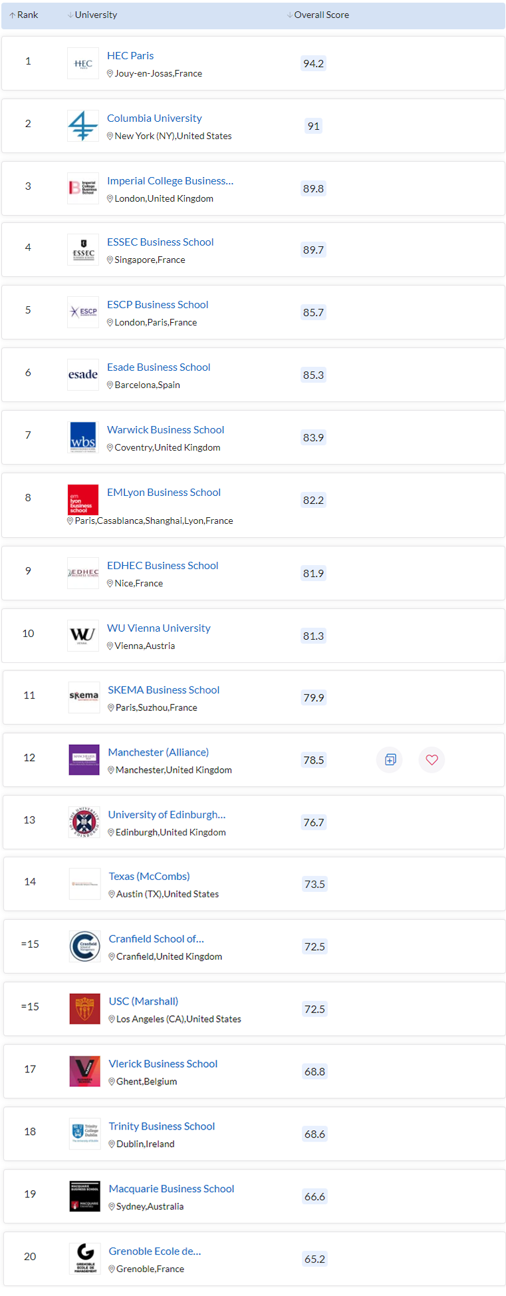Open the SKEMA Business School link
The image size is (506, 1296).
pos(164,690)
